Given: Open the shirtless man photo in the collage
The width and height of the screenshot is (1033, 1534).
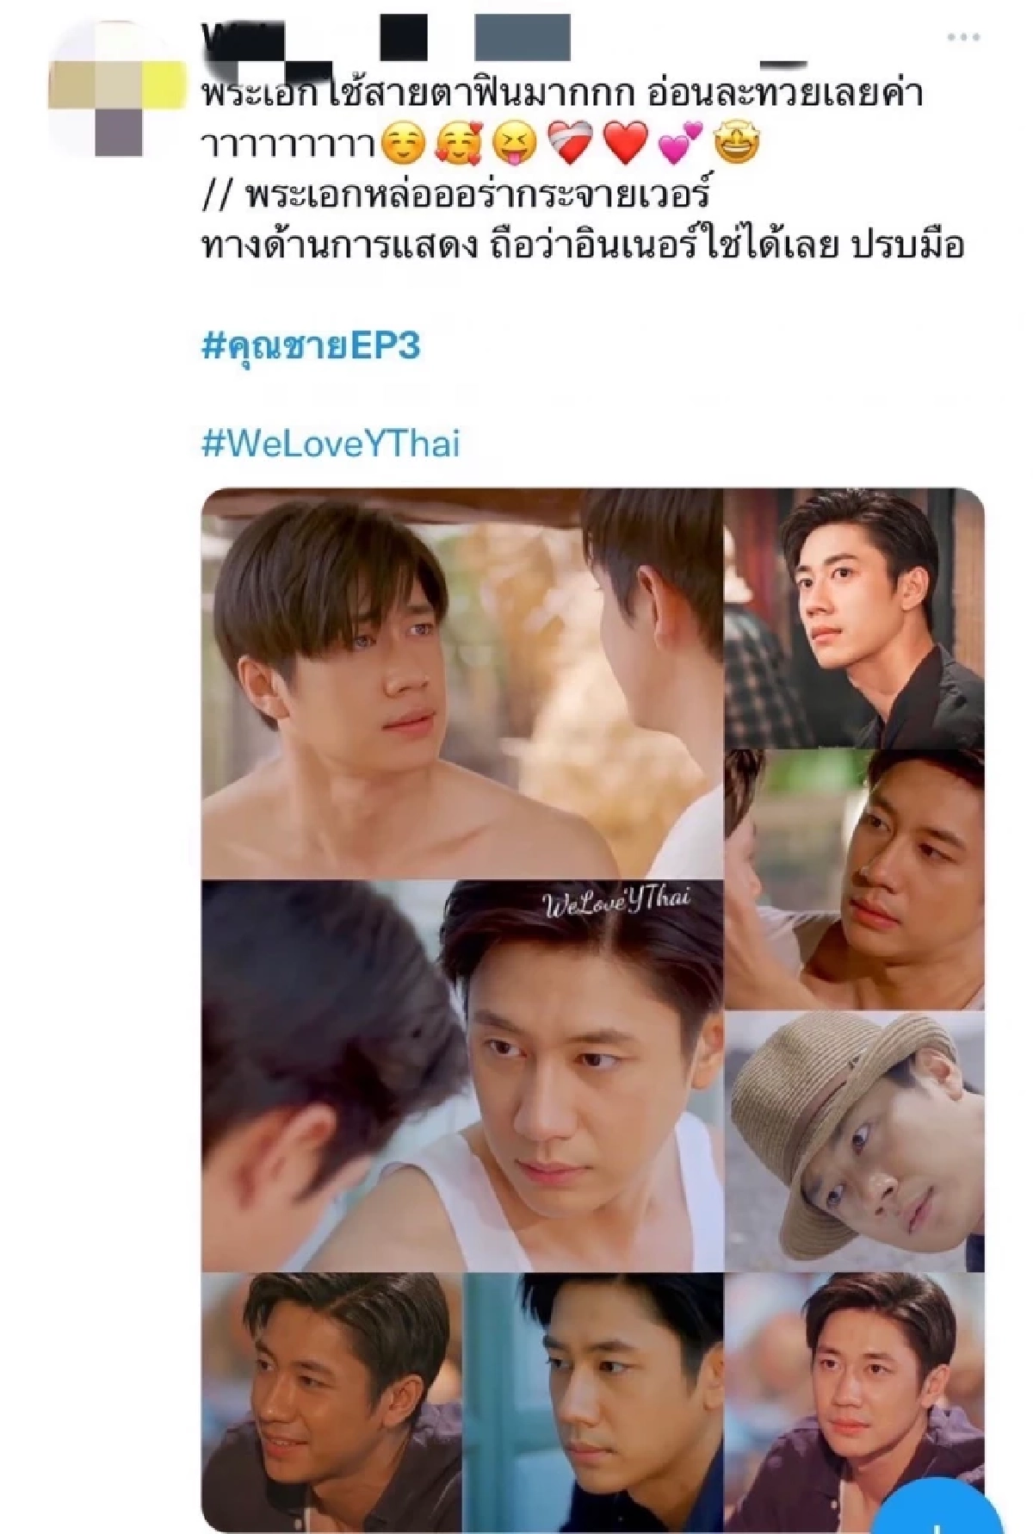Looking at the screenshot, I should pos(462,683).
